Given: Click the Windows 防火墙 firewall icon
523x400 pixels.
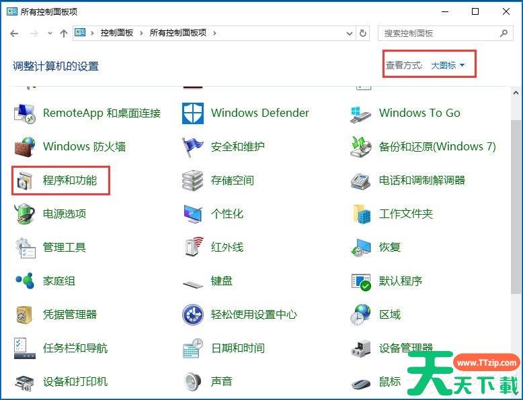Looking at the screenshot, I should (x=25, y=147).
